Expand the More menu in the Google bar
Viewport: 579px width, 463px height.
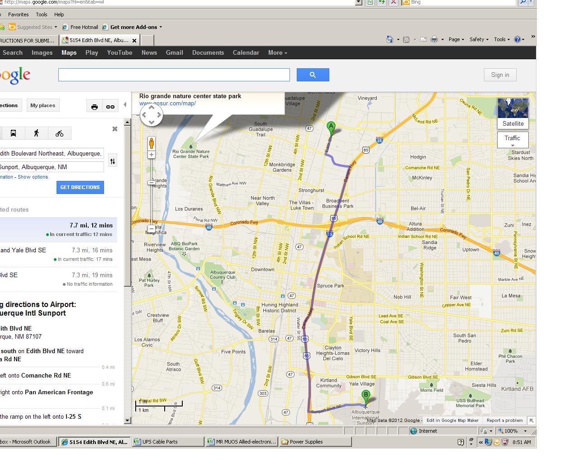277,52
